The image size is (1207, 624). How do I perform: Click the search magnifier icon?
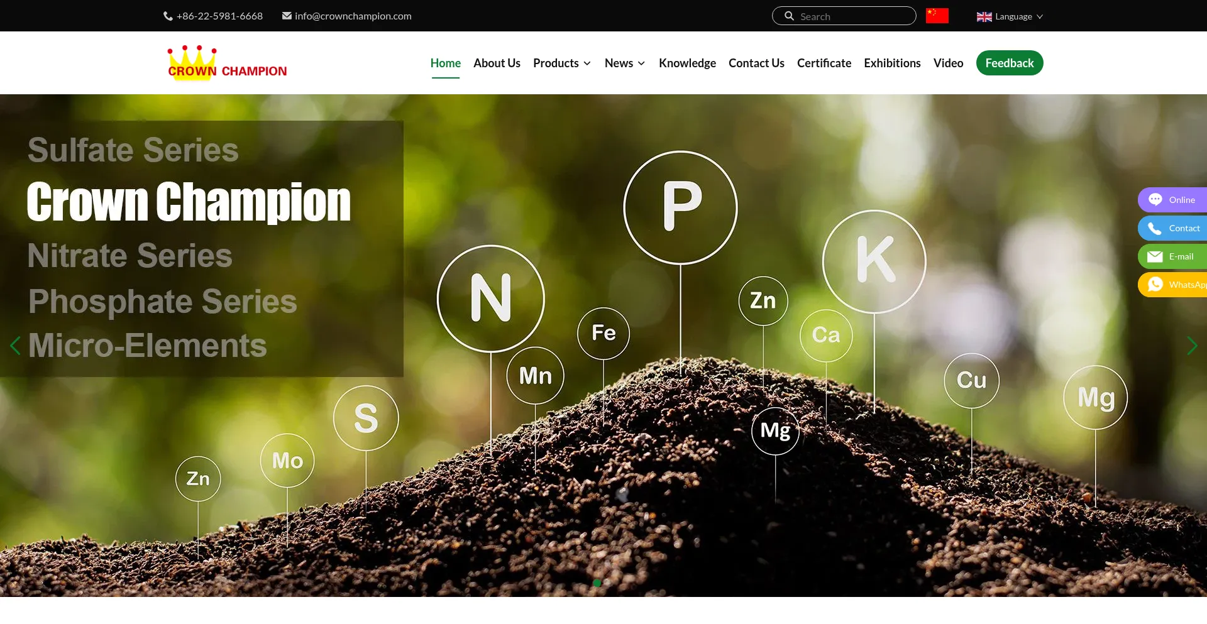pos(789,16)
